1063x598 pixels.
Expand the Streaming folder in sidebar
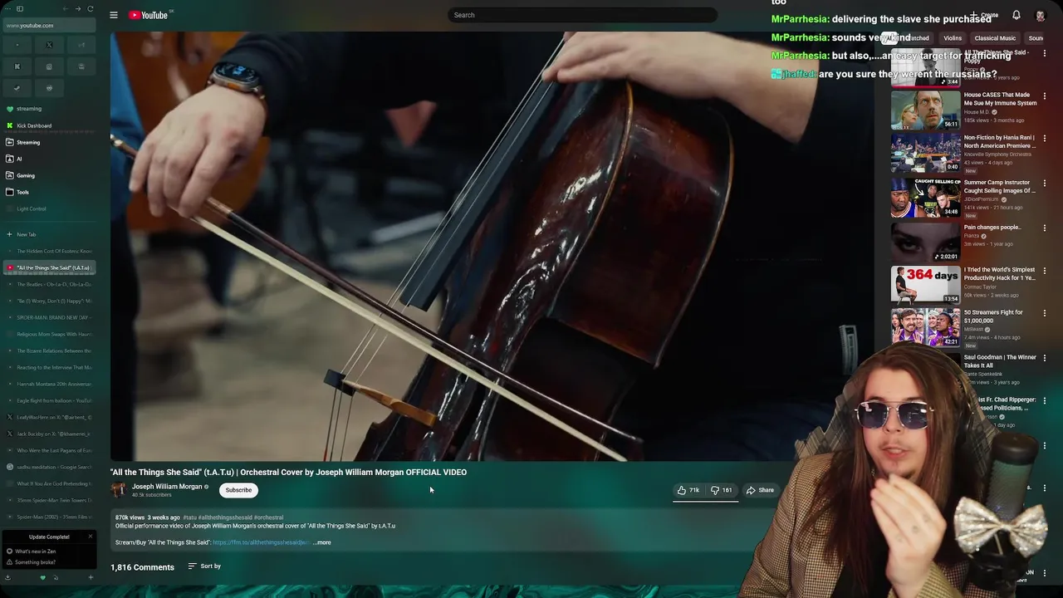(49, 142)
